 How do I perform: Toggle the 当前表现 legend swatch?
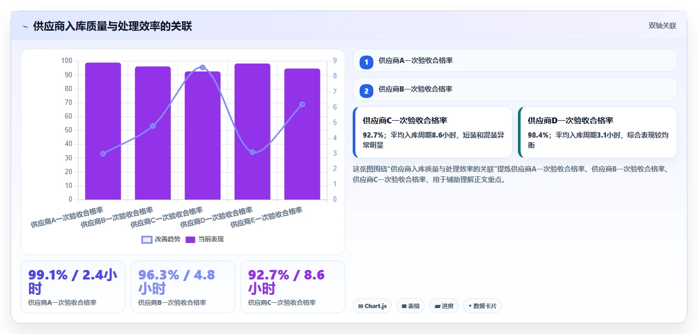[191, 239]
